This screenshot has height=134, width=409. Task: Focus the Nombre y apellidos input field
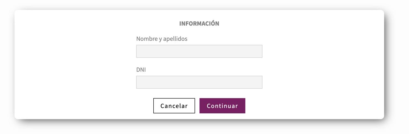(199, 51)
